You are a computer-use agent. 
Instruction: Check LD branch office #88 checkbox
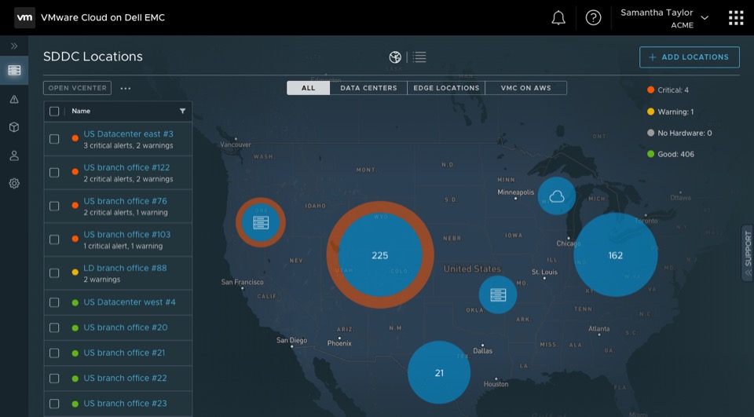pyautogui.click(x=54, y=273)
